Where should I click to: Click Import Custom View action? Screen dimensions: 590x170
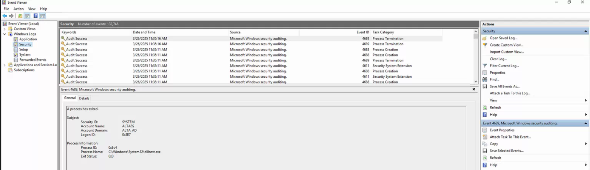[507, 52]
